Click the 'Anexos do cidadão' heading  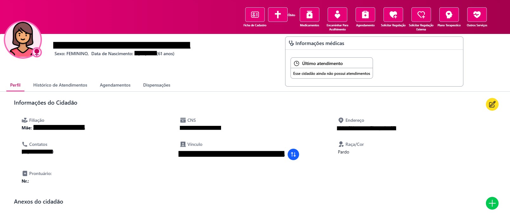pyautogui.click(x=38, y=202)
